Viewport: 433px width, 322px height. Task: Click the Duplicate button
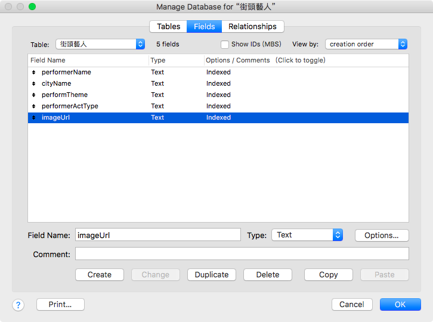coord(212,274)
